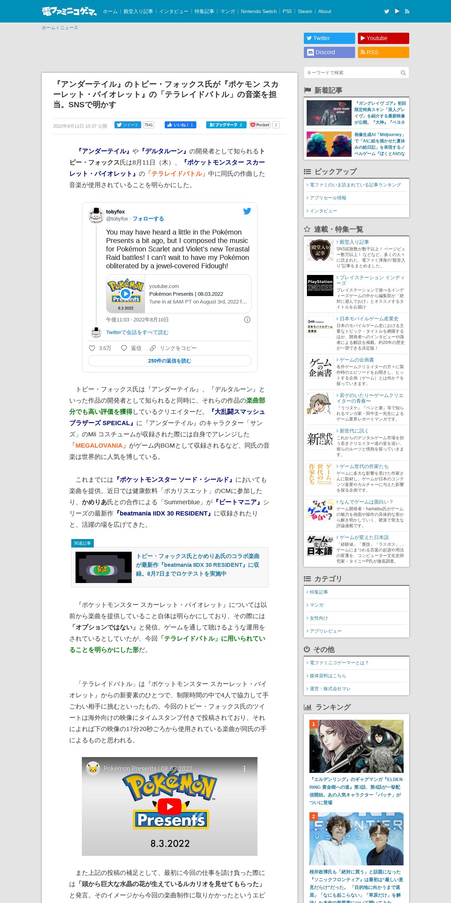Image resolution: width=451 pixels, height=903 pixels.
Task: Open ガングレイヴ ゴア news thumbnail
Action: coord(329,113)
